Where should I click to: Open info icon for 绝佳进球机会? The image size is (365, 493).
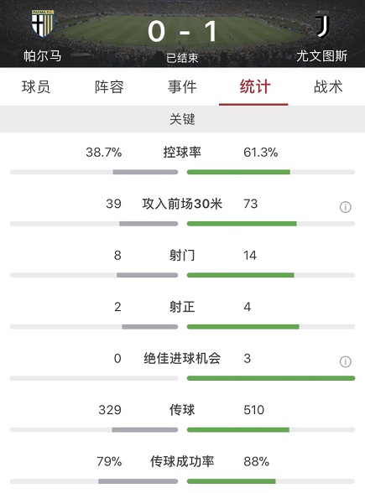coord(345,361)
